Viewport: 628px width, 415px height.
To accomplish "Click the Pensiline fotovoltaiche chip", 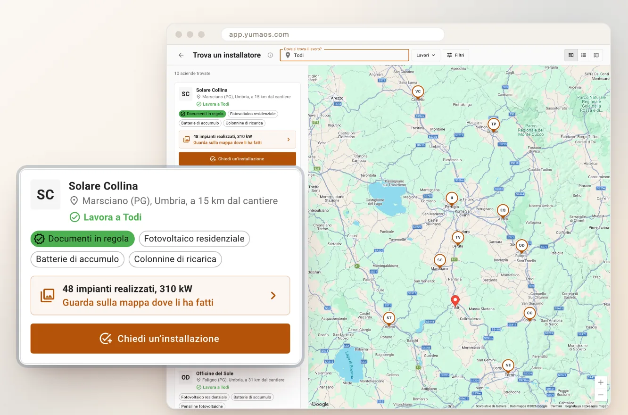I will pos(202,406).
